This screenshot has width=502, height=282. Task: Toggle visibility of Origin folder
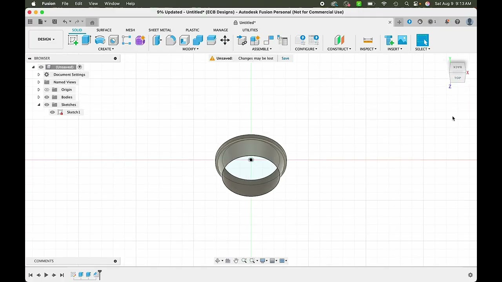pos(47,90)
